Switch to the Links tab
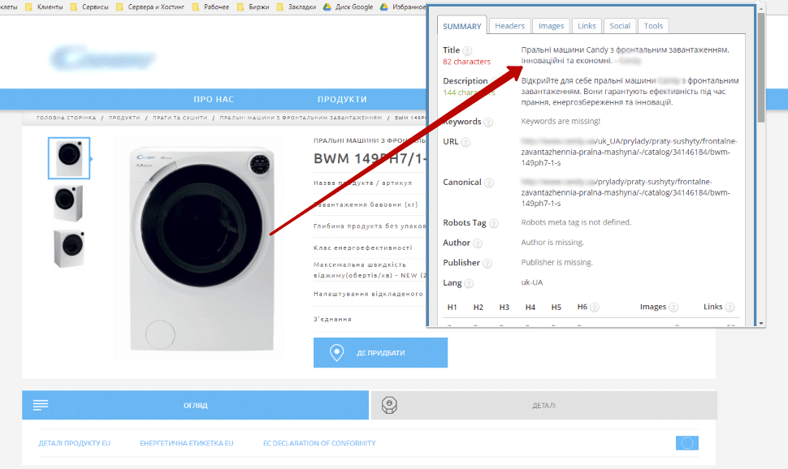The height and width of the screenshot is (469, 788). [587, 26]
